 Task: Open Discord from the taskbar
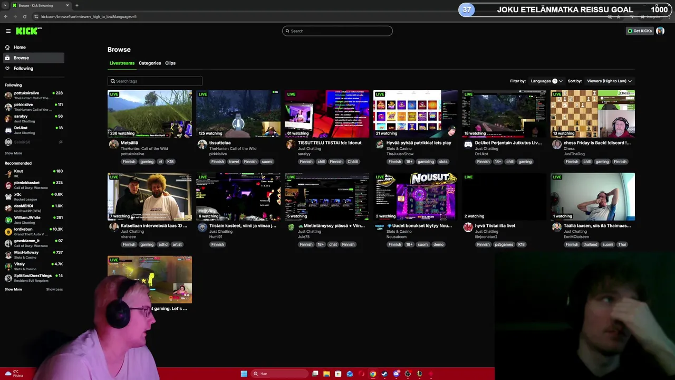click(x=396, y=374)
